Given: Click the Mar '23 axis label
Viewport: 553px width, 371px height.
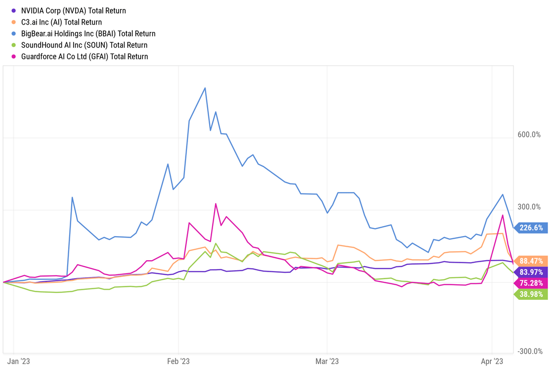Looking at the screenshot, I should click(327, 361).
